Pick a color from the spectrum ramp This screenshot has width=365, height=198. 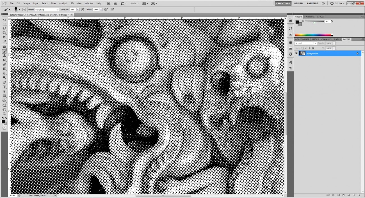(314, 35)
